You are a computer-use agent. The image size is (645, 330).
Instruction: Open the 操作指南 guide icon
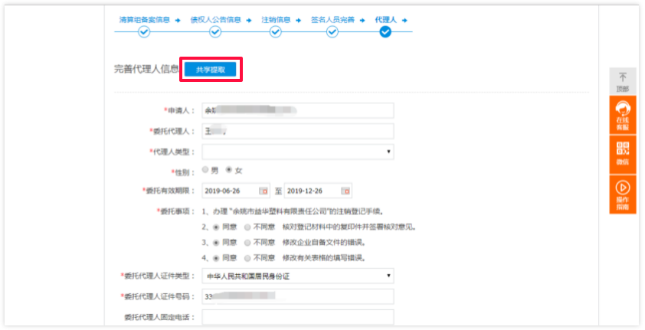(622, 193)
